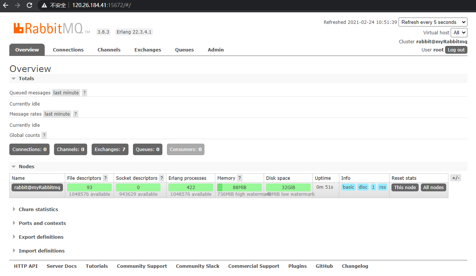This screenshot has height=276, width=476.
Task: Click the Erlang 22.3.4.1 label
Action: (134, 32)
